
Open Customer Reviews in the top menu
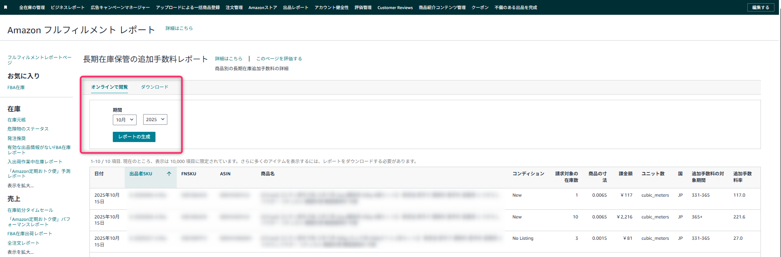pyautogui.click(x=395, y=7)
